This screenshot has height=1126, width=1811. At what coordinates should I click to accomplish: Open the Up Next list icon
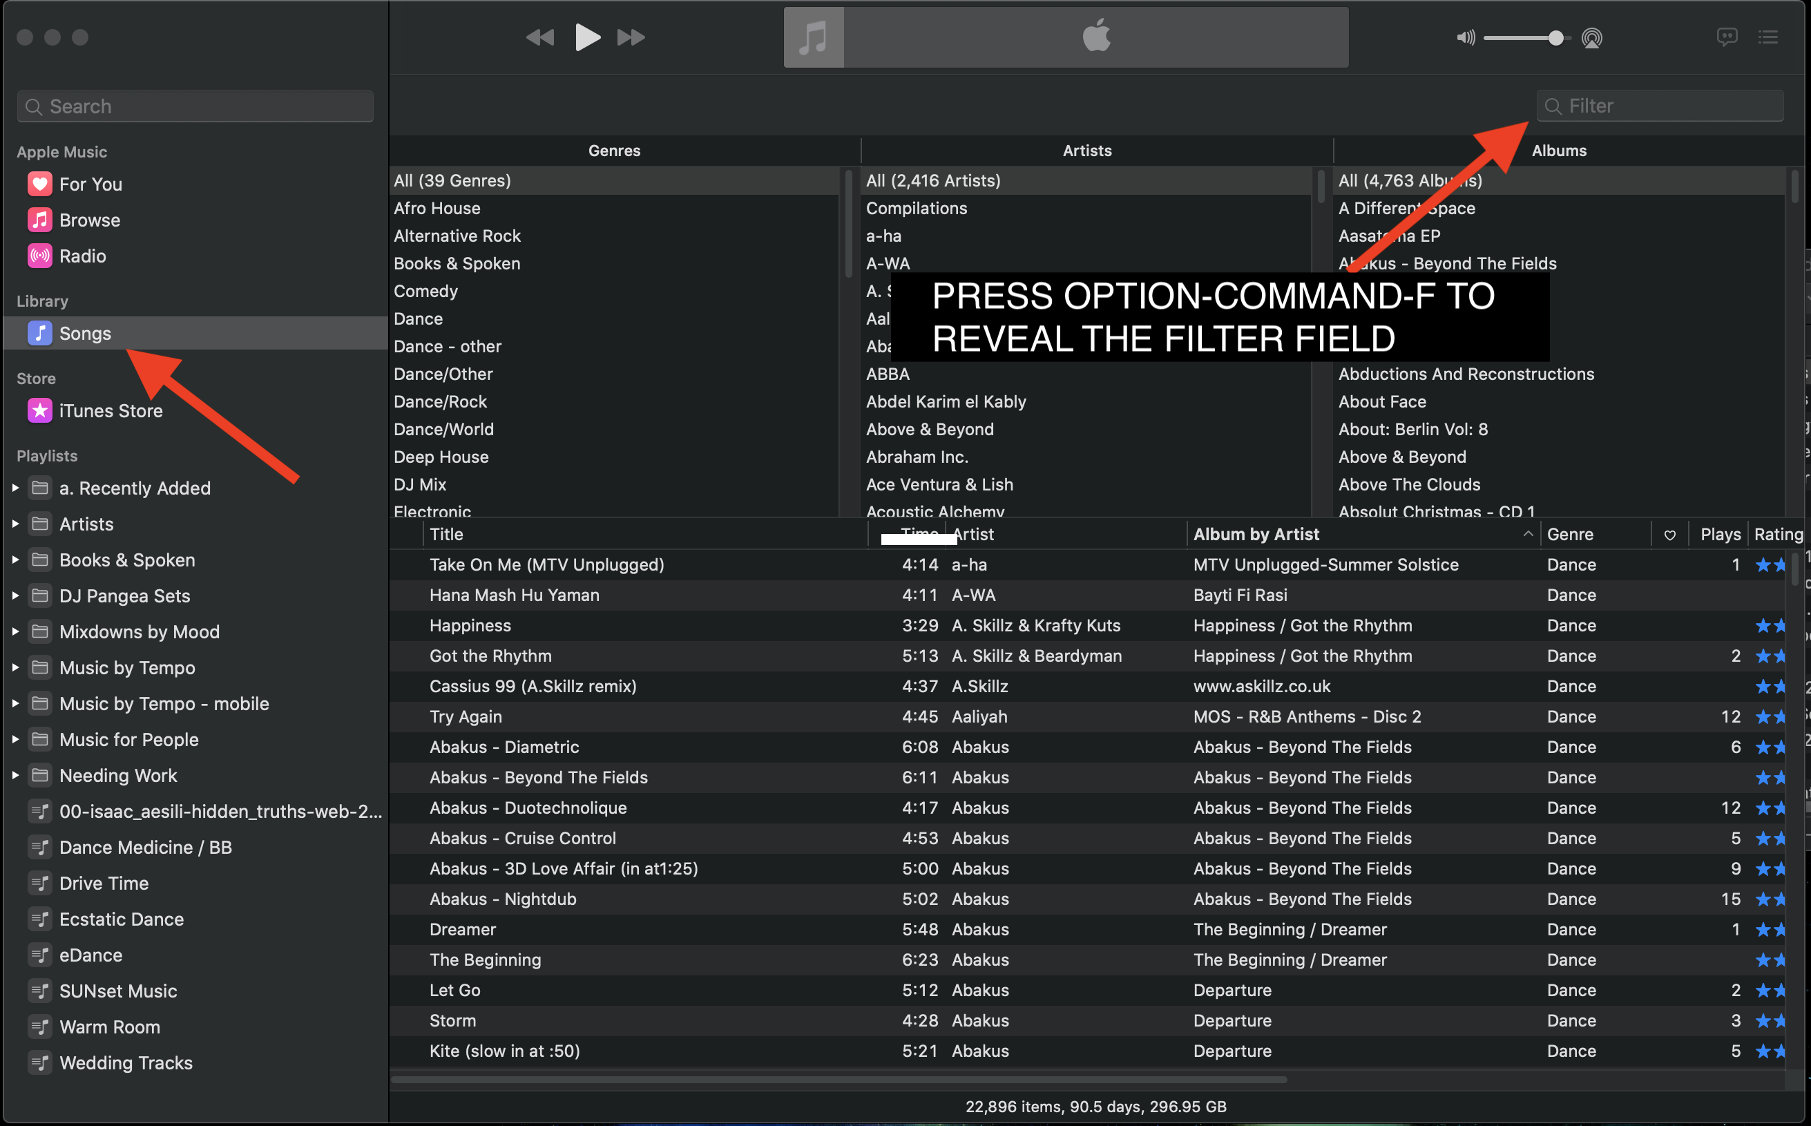[x=1767, y=37]
